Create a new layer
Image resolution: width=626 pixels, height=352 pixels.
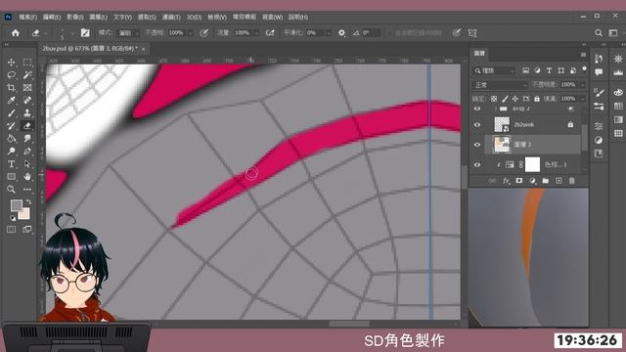pyautogui.click(x=559, y=181)
